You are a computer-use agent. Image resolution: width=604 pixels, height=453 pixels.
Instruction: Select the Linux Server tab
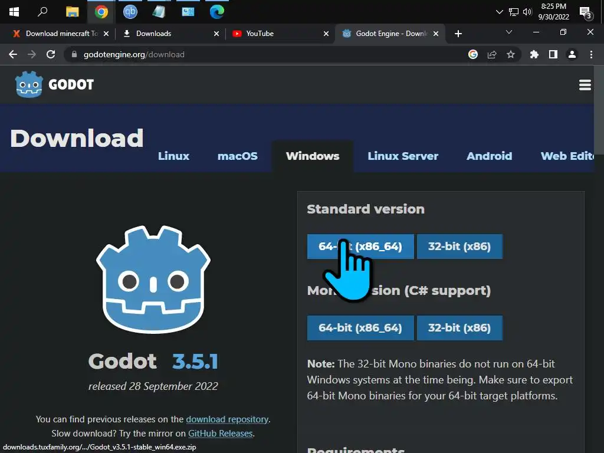pyautogui.click(x=403, y=156)
